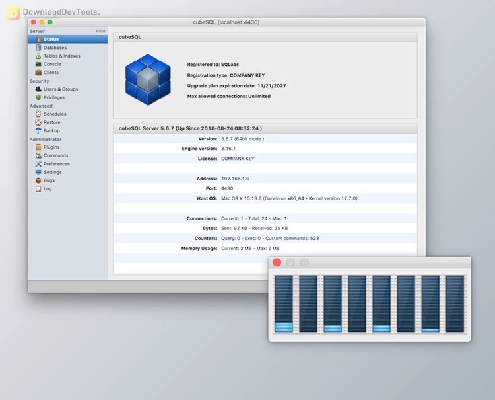Click 'Registration type: COMPANY KEY' text

coord(226,75)
